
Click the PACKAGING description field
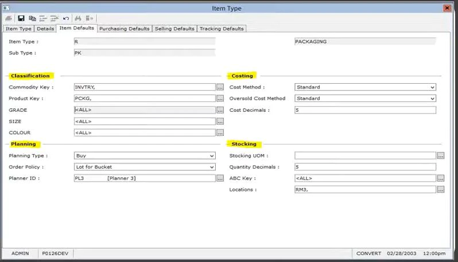365,41
